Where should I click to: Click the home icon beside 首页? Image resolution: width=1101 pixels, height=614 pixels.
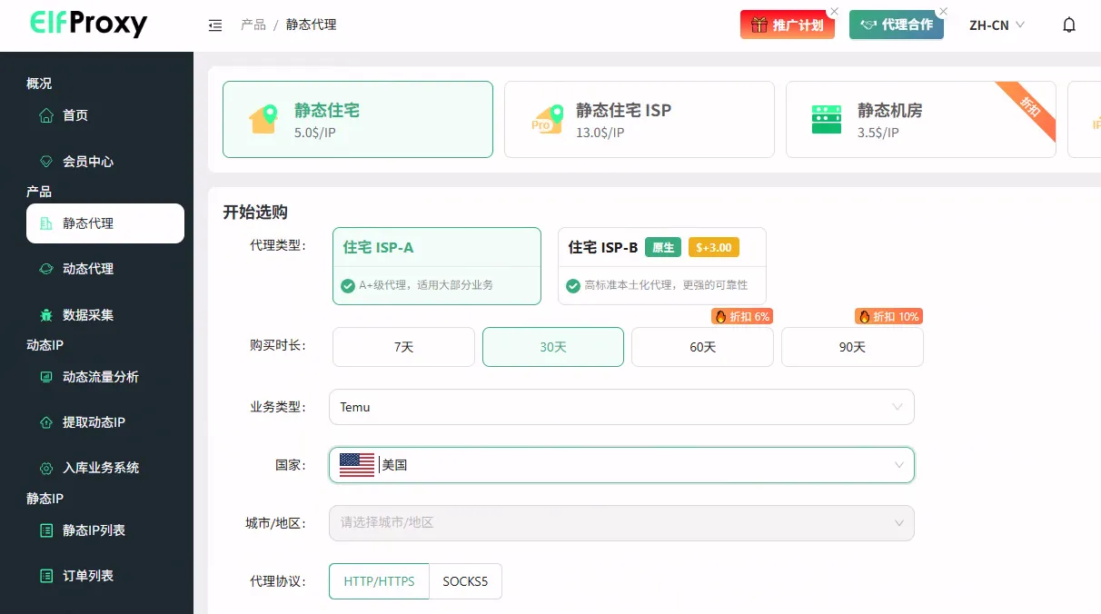pos(46,115)
